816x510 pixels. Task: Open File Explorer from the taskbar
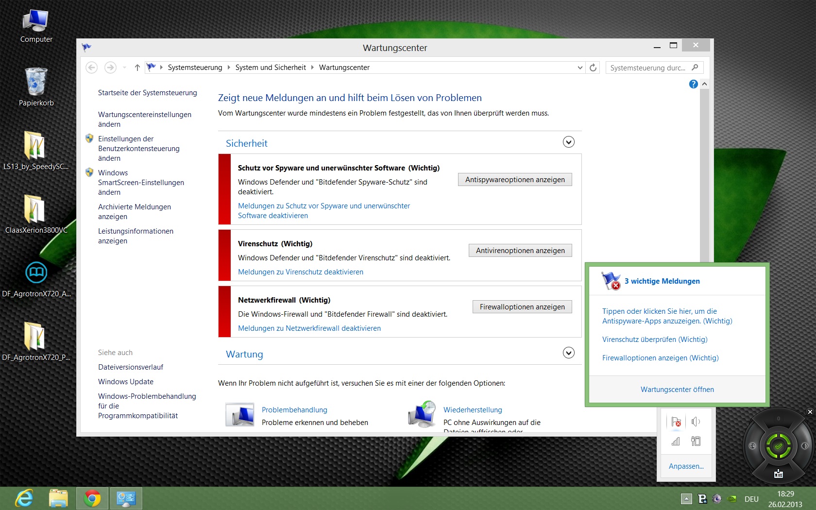pyautogui.click(x=58, y=498)
